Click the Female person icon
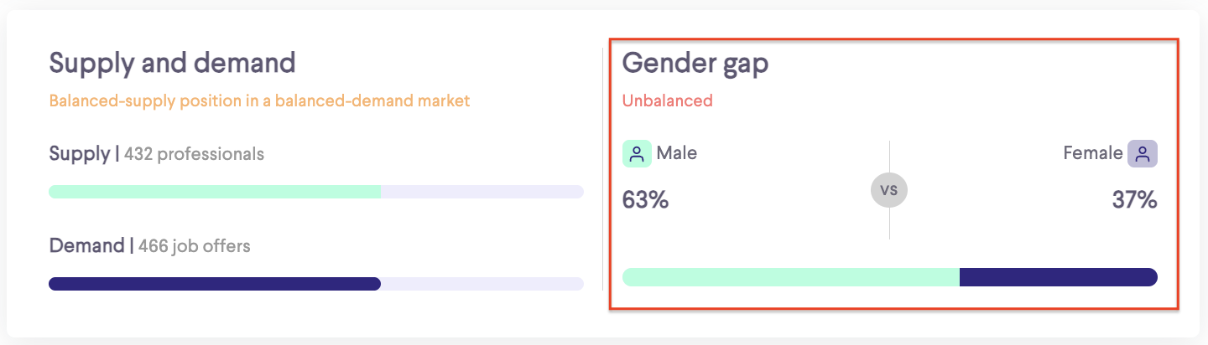1208x345 pixels. 1143,154
